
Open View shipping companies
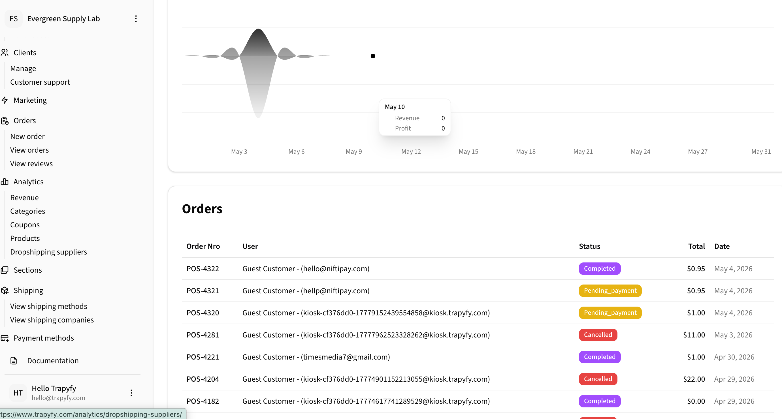click(x=52, y=320)
